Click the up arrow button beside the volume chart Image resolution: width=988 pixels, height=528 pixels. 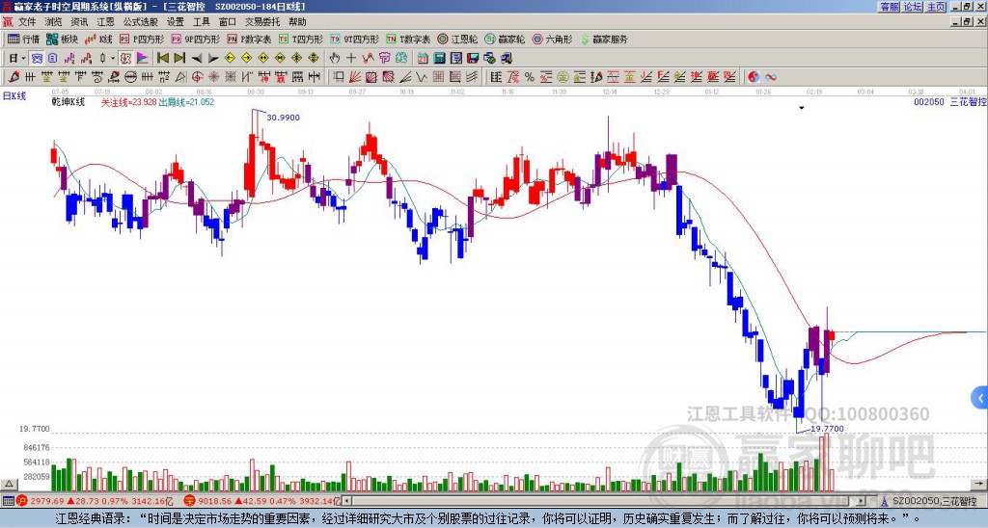tap(9, 485)
